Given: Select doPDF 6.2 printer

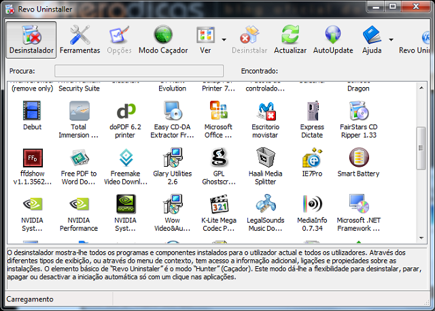Looking at the screenshot, I should [x=125, y=119].
